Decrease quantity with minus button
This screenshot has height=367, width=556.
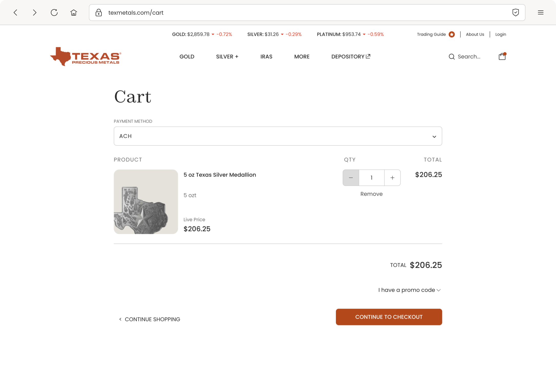[351, 178]
